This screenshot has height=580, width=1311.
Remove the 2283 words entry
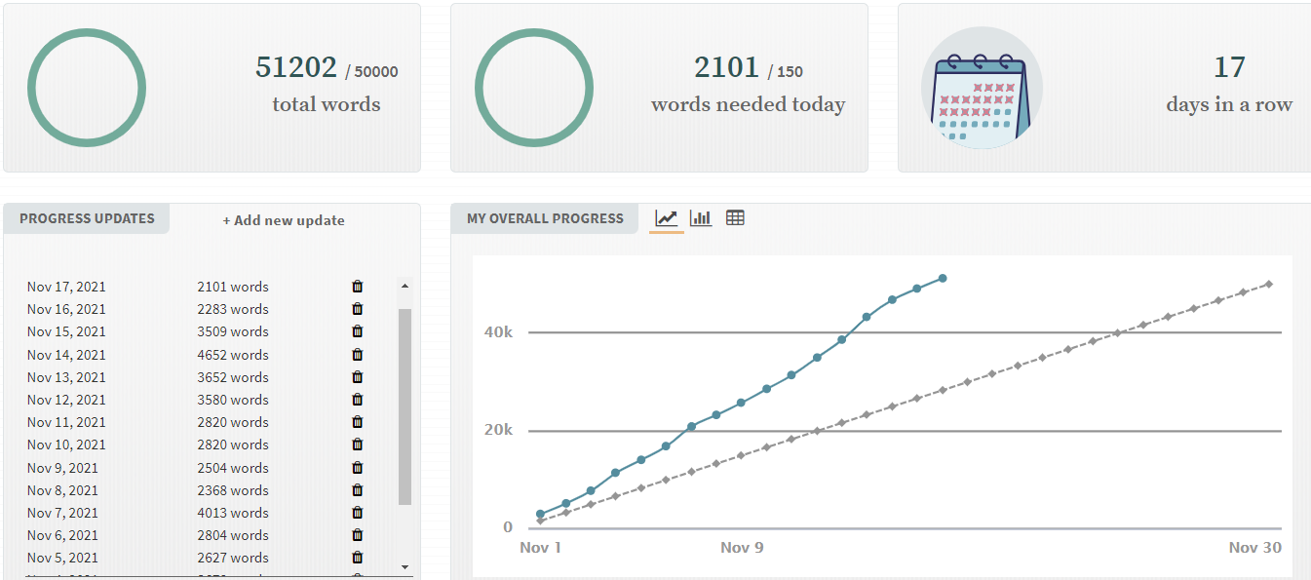(358, 309)
